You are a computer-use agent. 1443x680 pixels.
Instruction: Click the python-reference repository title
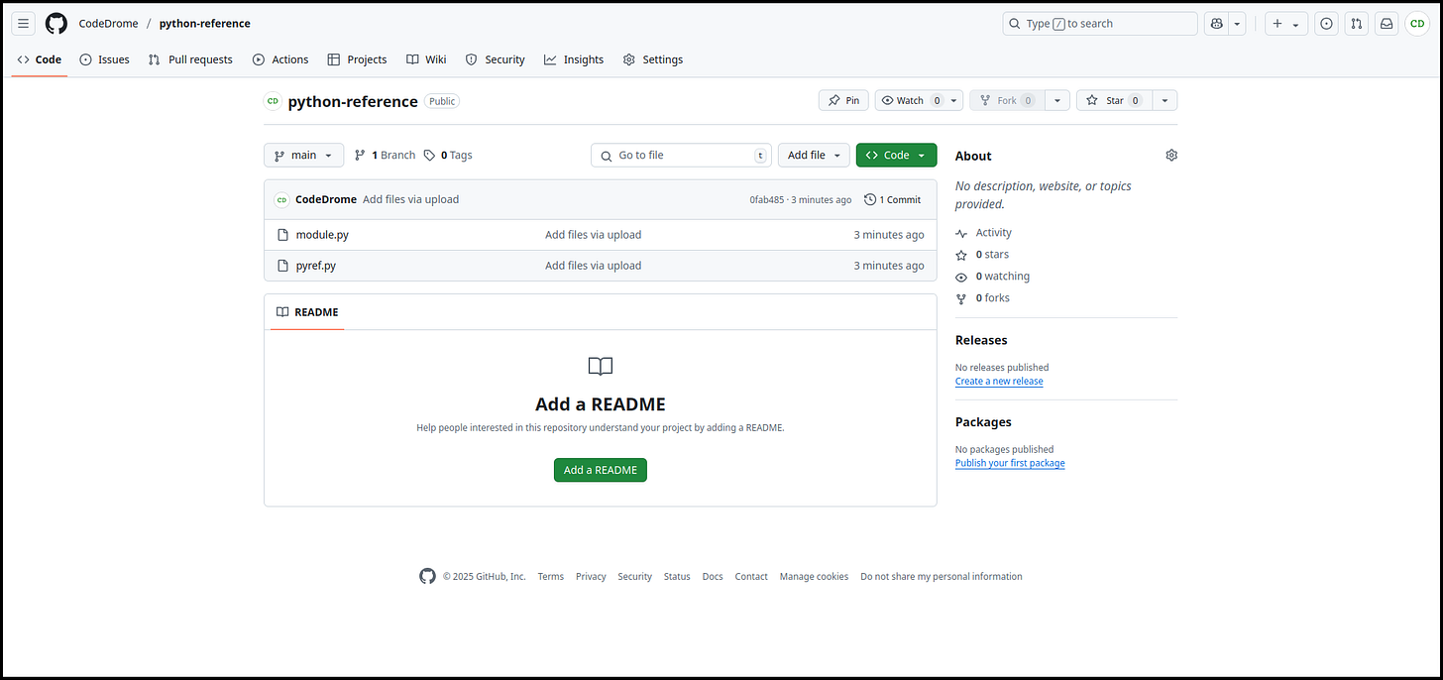pos(353,101)
